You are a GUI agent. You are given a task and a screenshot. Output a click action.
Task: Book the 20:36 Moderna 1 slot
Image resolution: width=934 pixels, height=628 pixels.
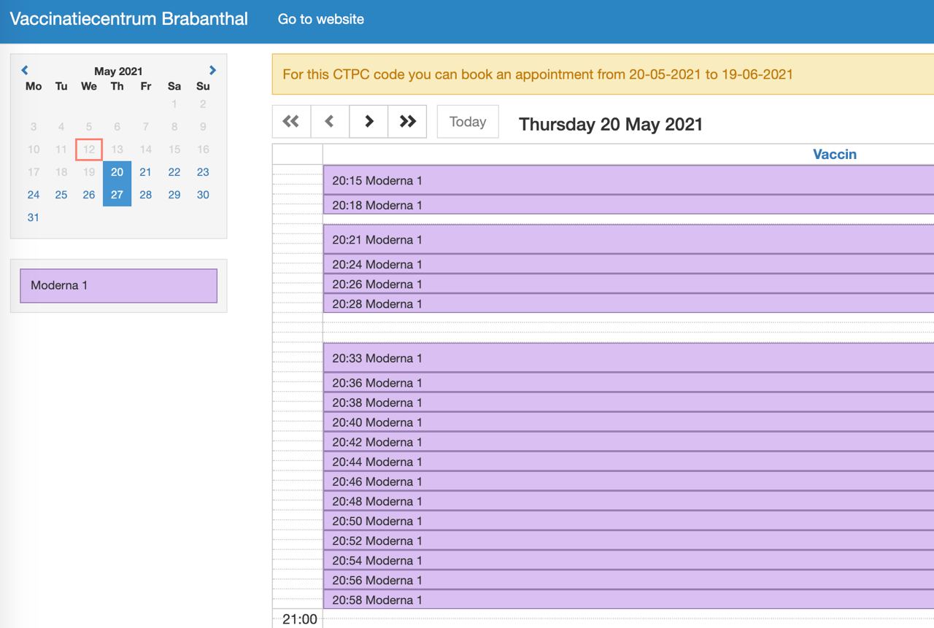(628, 383)
